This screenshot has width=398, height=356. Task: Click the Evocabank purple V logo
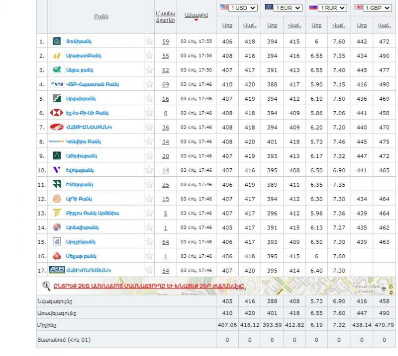57,170
